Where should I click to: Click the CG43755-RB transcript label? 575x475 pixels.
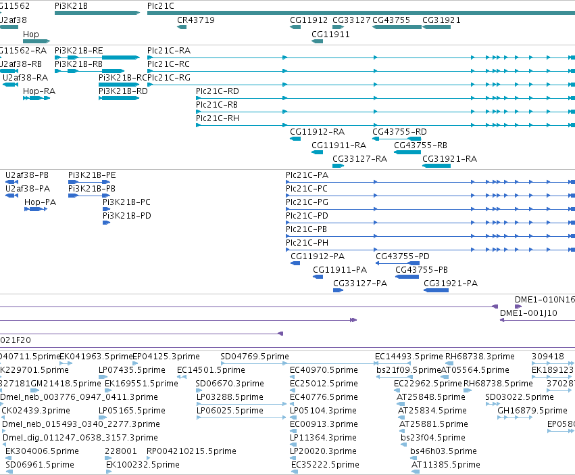click(421, 145)
